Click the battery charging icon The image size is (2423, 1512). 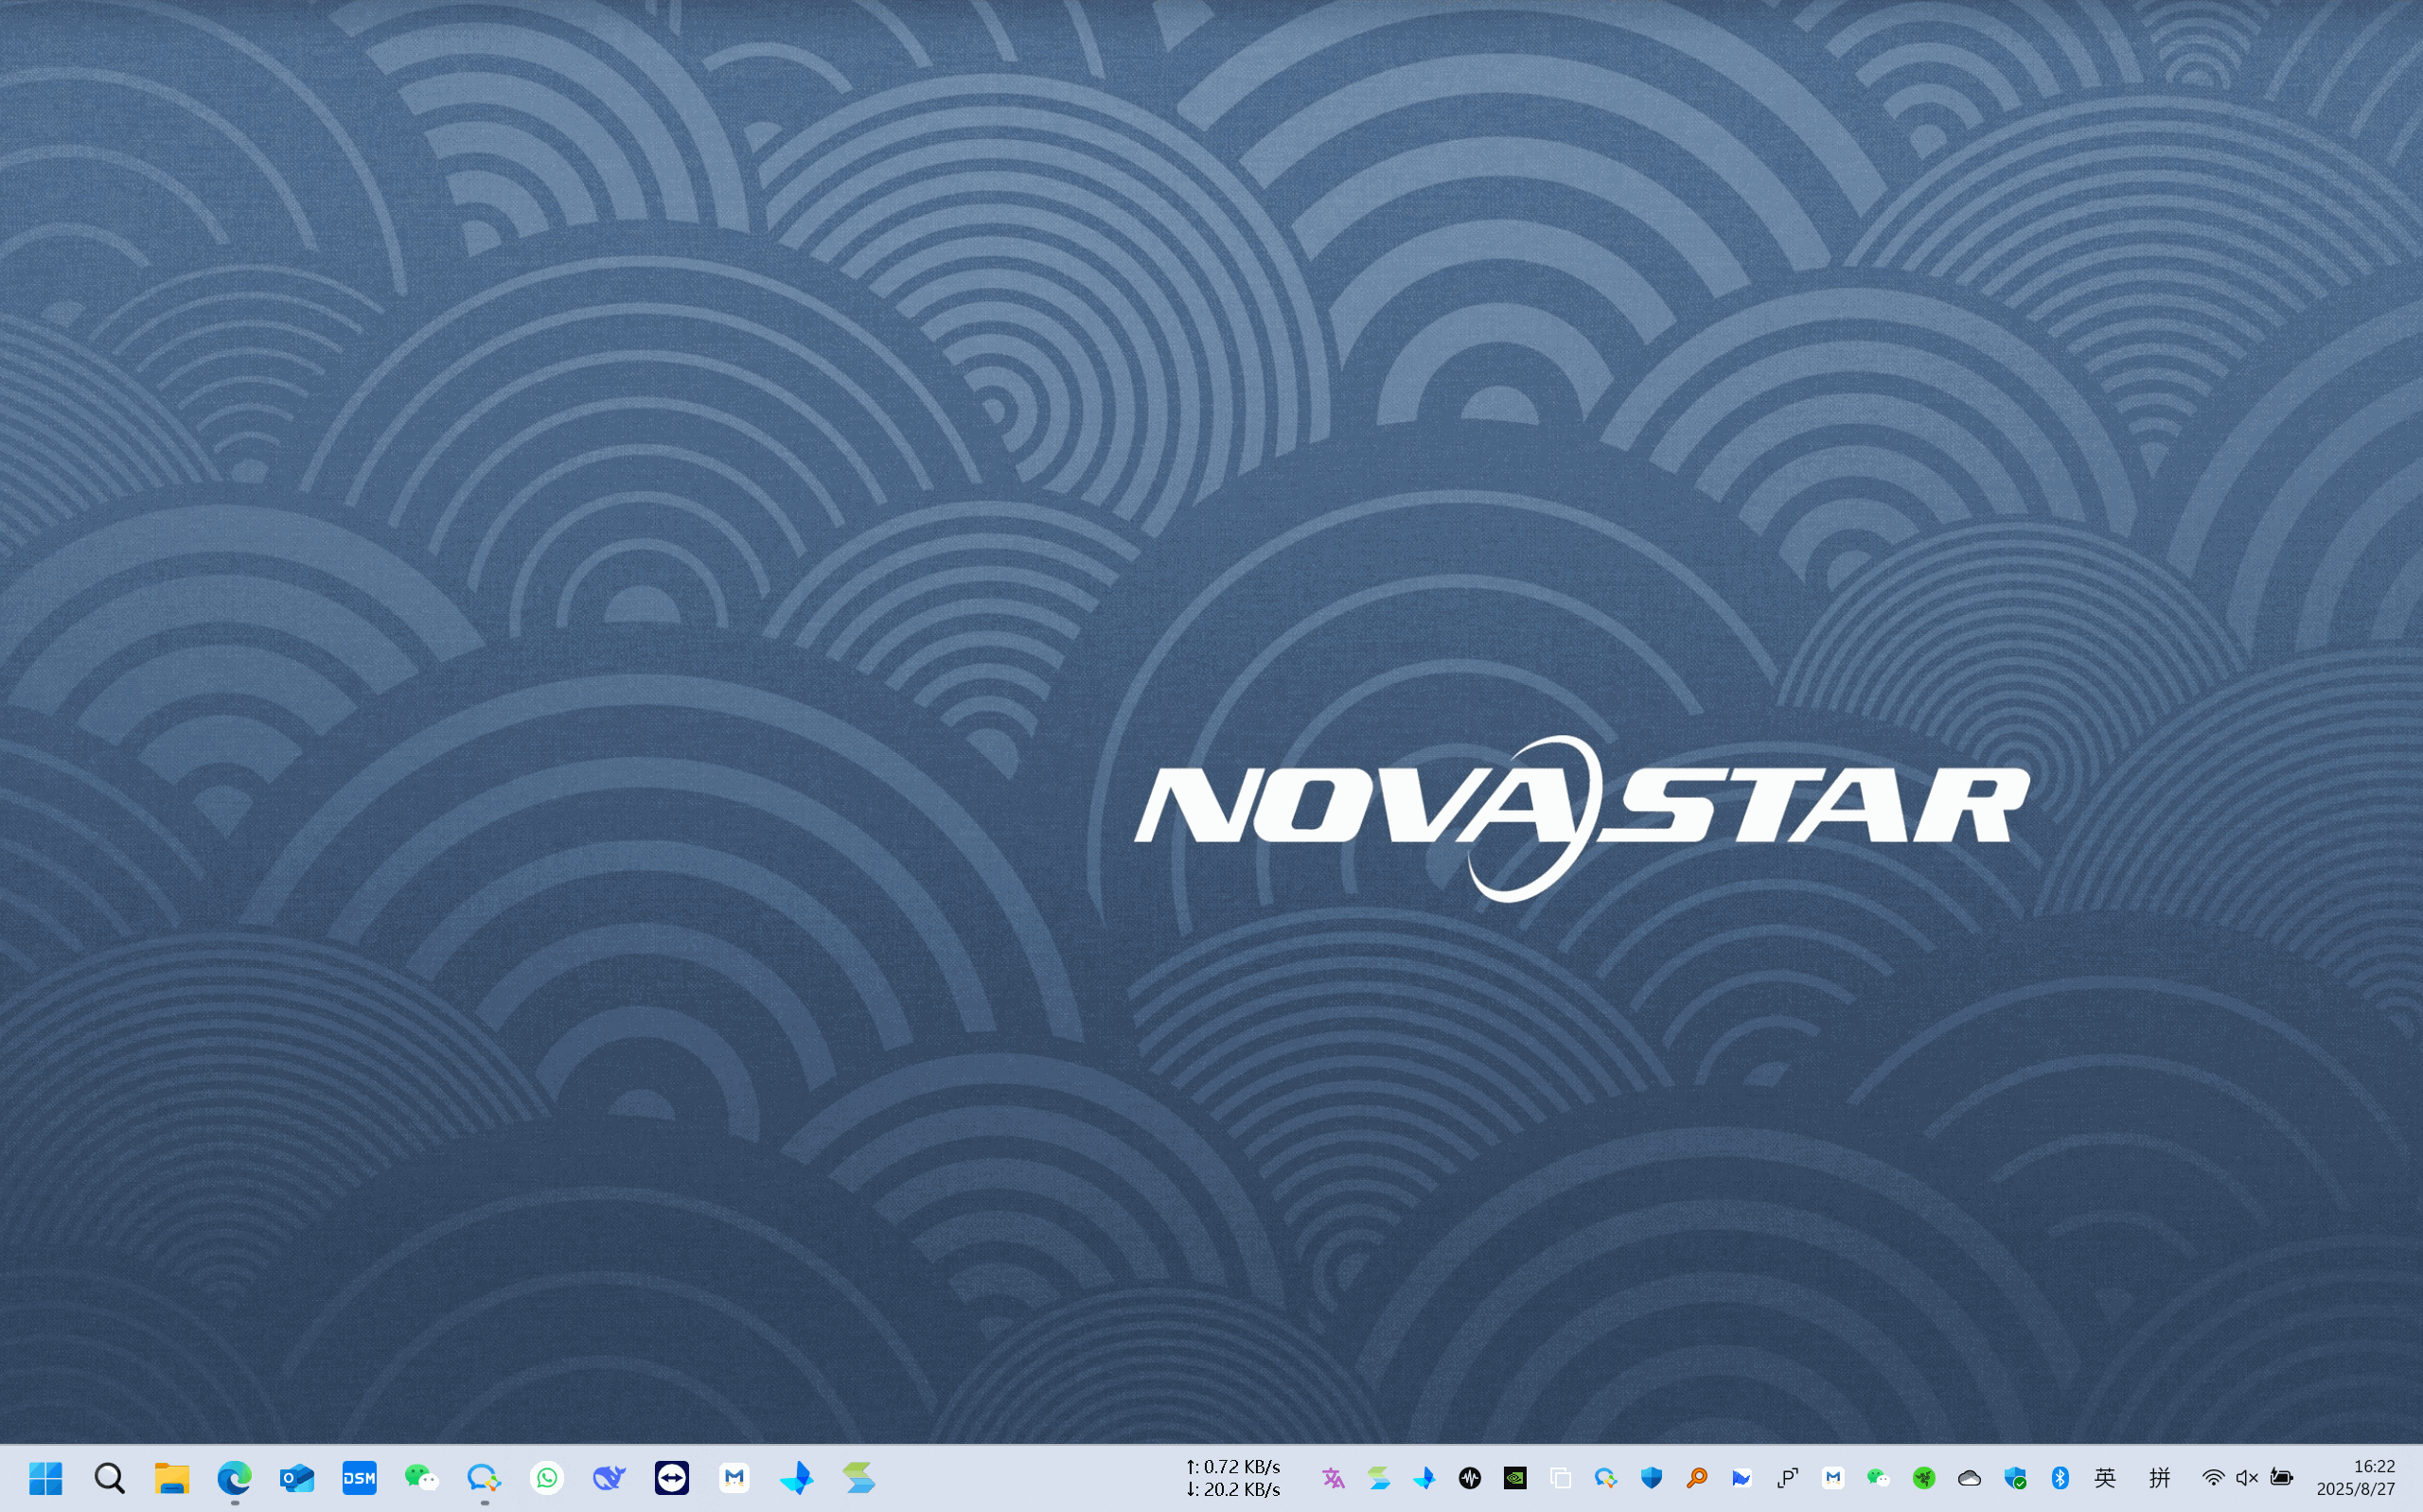pyautogui.click(x=2281, y=1478)
